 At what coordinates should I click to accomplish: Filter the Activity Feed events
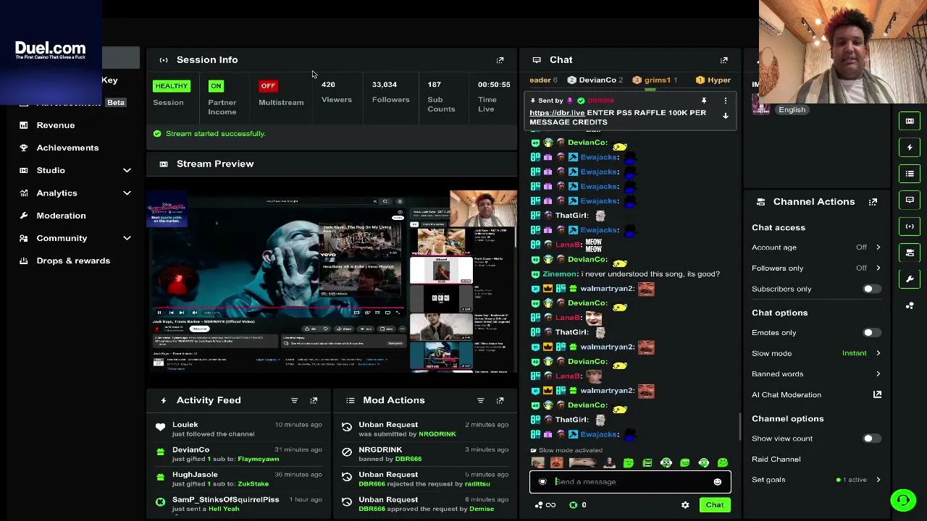[294, 400]
